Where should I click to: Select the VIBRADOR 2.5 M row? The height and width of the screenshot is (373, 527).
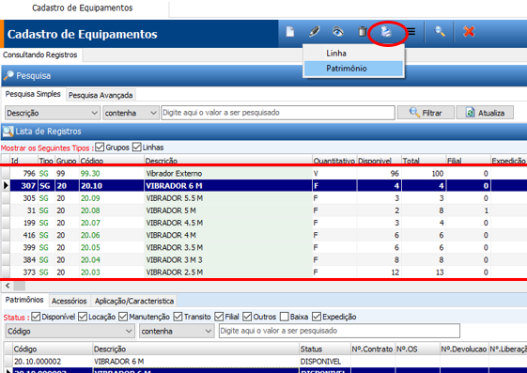[x=263, y=272]
